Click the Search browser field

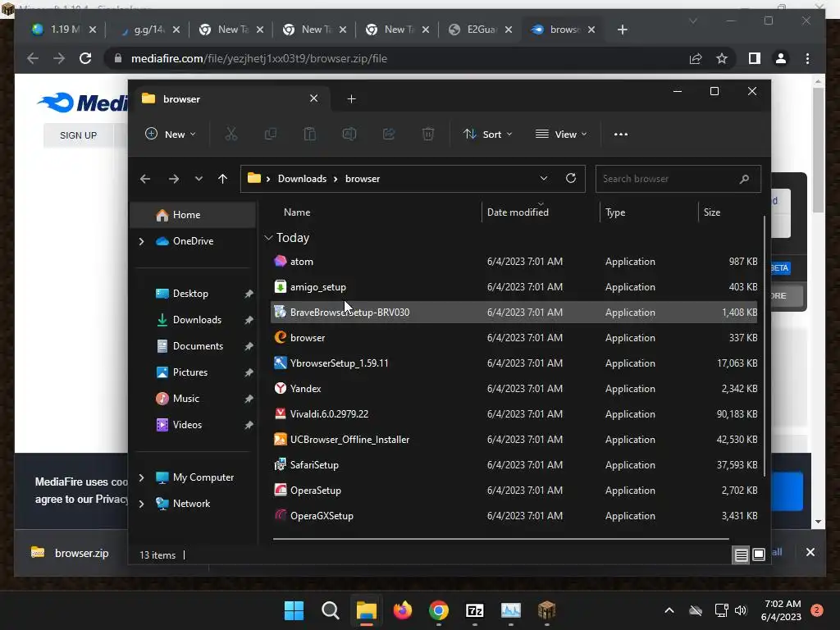[678, 179]
